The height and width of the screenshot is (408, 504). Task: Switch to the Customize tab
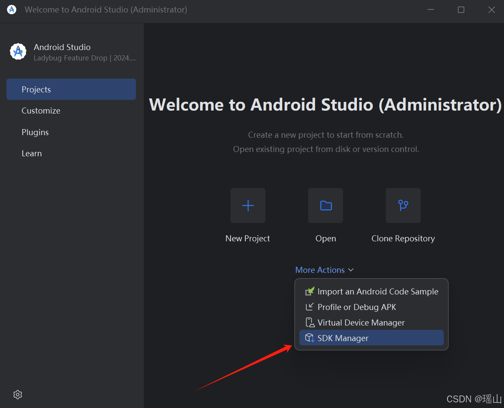[71, 111]
